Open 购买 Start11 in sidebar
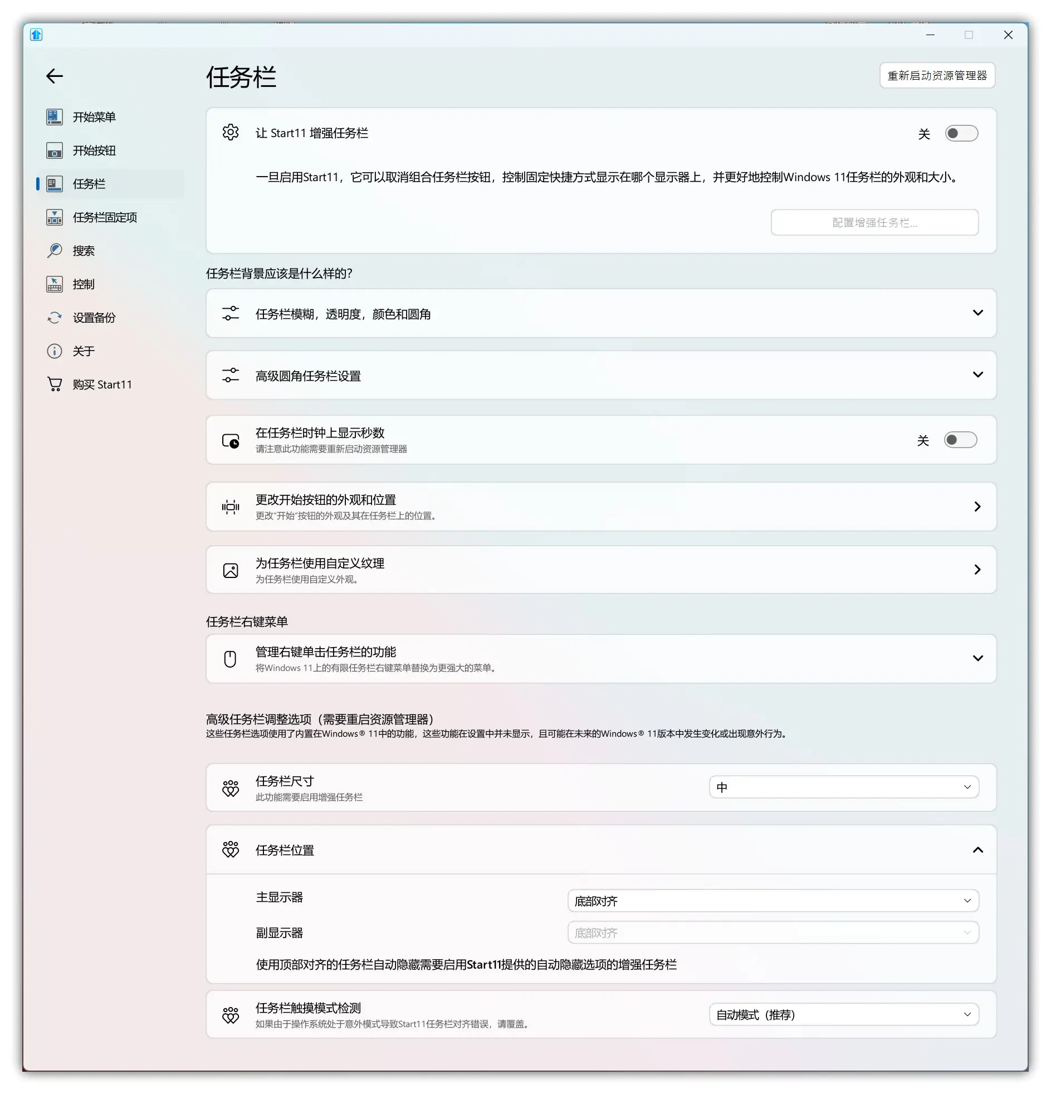 click(110, 385)
